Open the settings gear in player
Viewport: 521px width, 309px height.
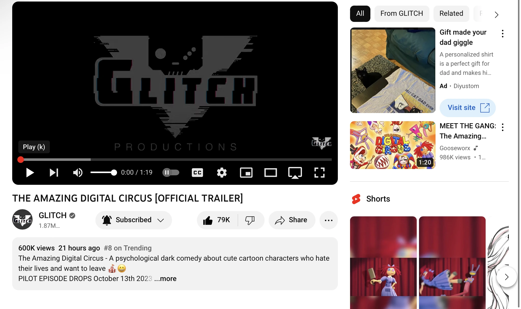point(222,173)
